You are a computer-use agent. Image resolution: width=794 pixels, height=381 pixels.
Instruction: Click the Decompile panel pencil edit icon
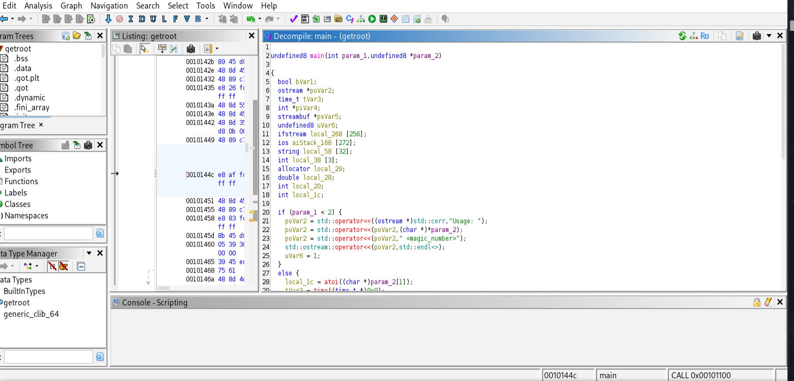740,36
